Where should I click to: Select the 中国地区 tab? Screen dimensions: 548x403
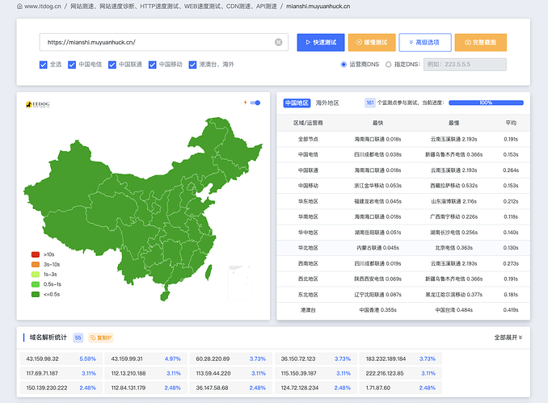297,103
